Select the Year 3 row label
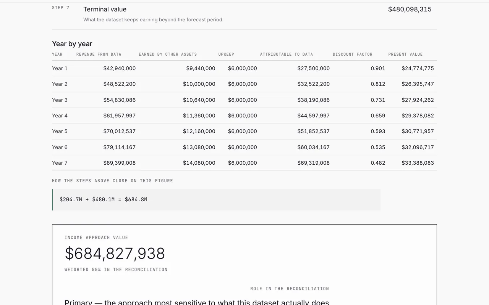The width and height of the screenshot is (489, 305). pos(60,100)
